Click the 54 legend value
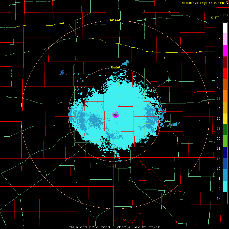Viewport: 229px width, 229px height. (x=219, y=58)
